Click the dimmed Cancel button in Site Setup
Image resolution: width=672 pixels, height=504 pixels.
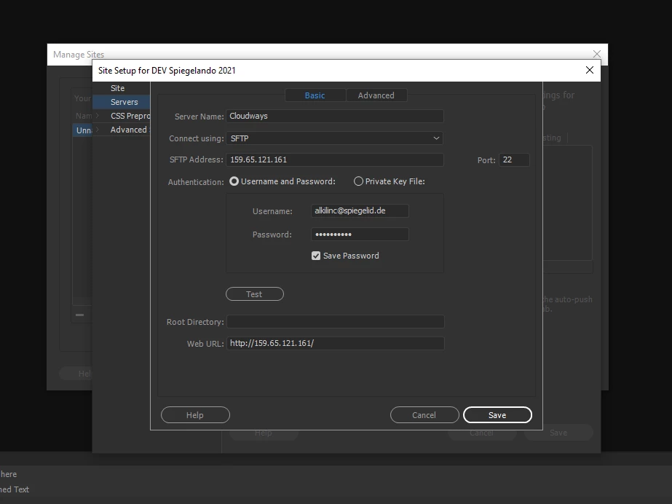pos(482,433)
